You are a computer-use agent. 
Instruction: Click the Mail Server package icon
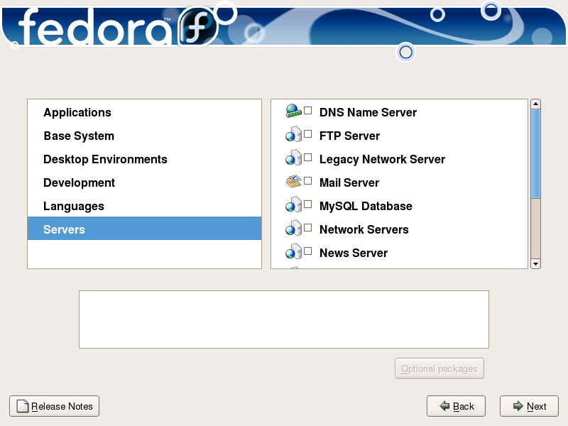click(293, 181)
